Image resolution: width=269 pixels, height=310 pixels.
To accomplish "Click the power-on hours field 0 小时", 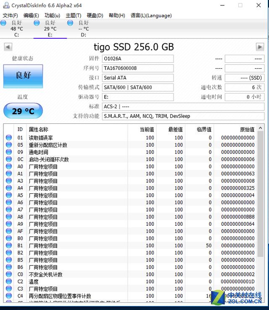I will tap(245, 97).
